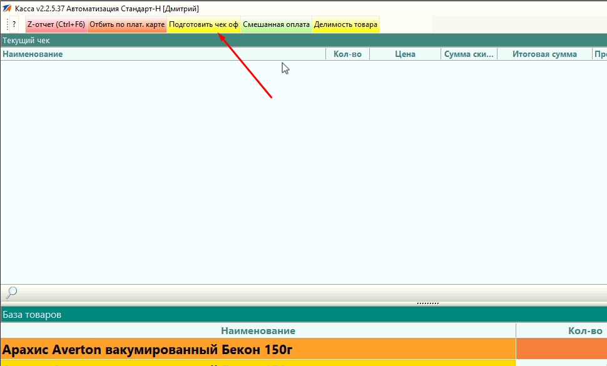Click quantity cell of Арахис Averton Бекон row
This screenshot has width=607, height=366.
[562, 349]
